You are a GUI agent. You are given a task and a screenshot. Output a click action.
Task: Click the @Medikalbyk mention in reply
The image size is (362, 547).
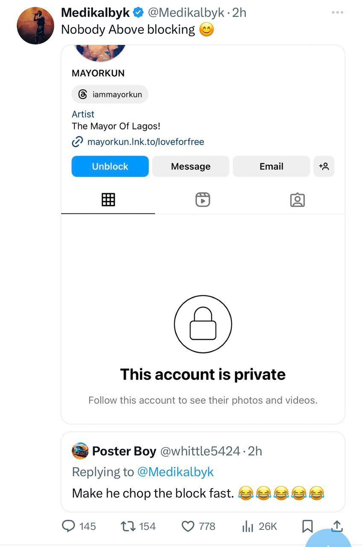(175, 472)
